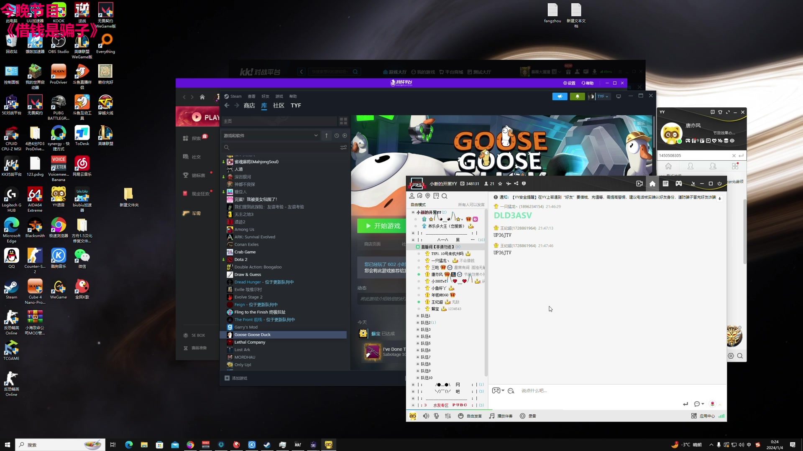
Task: Click the YY channel home icon
Action: coord(652,184)
